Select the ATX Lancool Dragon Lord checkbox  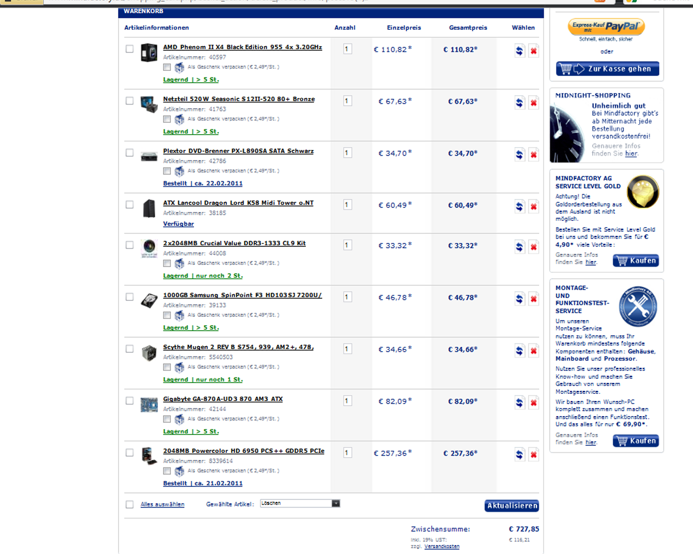tap(129, 205)
